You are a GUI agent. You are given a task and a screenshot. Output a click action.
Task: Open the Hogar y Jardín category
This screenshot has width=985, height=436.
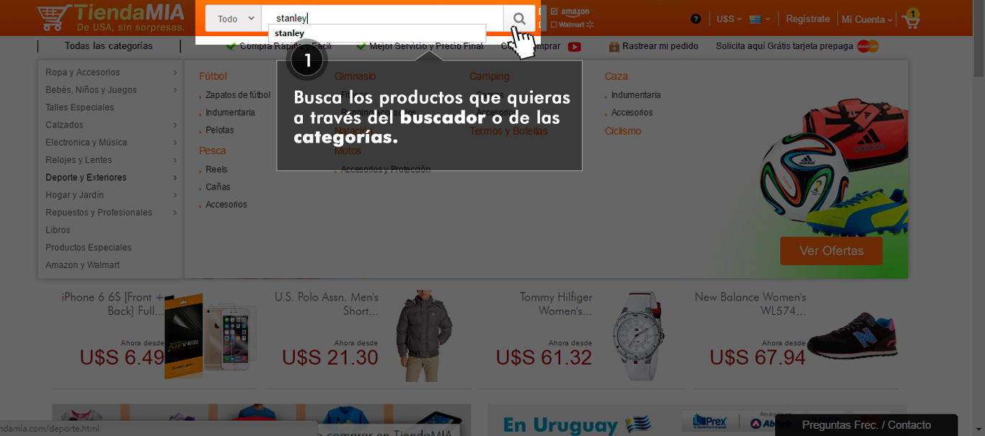pos(75,195)
